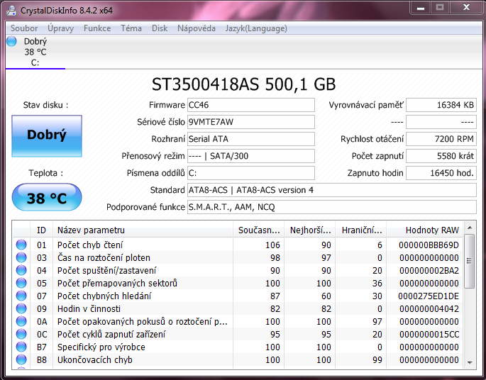Viewport: 486px width, 380px height.
Task: Click the Firmware field showing CC46
Action: point(250,105)
